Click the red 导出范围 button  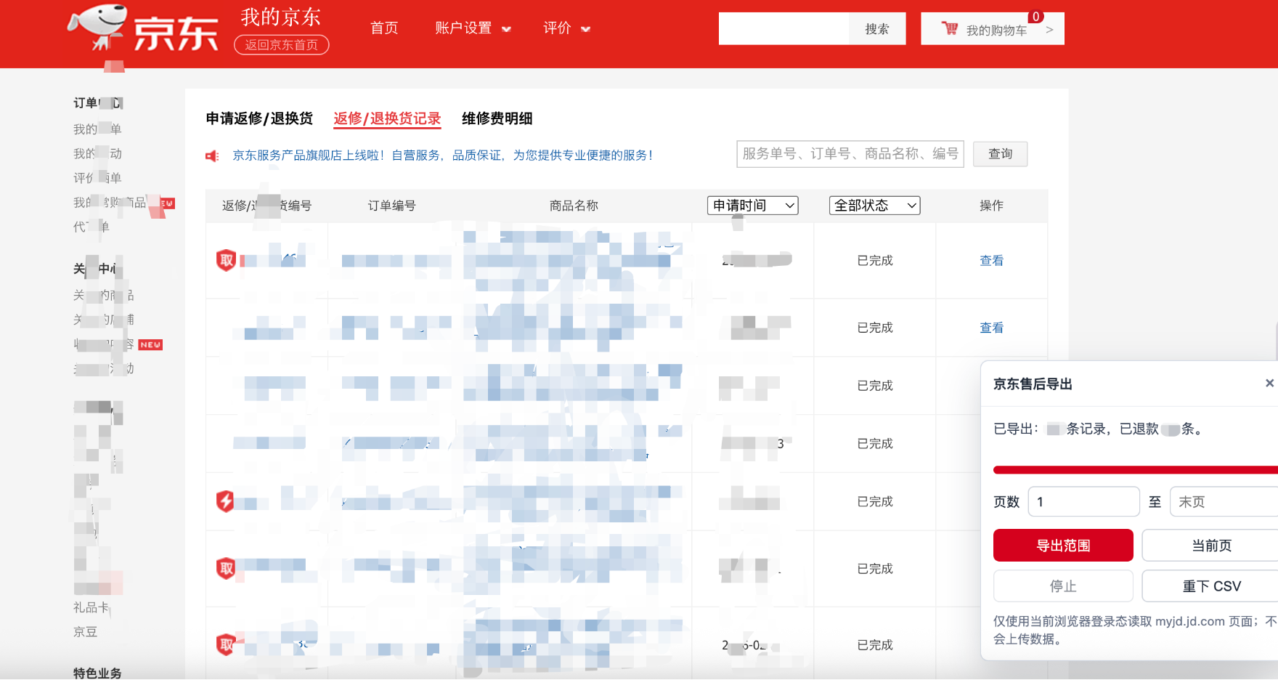(x=1063, y=546)
